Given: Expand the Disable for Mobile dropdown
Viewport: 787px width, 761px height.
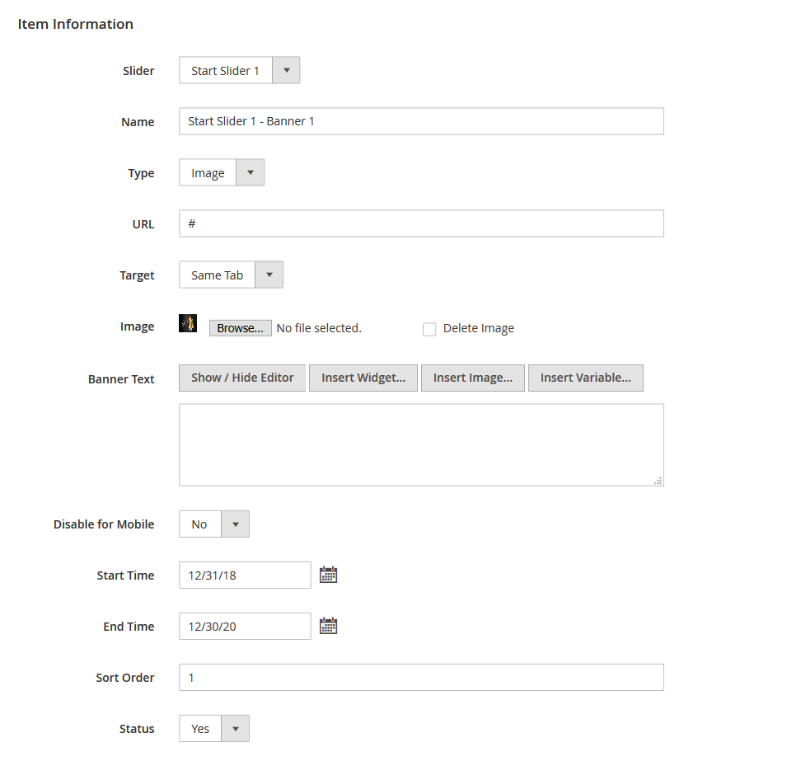Looking at the screenshot, I should 213,524.
